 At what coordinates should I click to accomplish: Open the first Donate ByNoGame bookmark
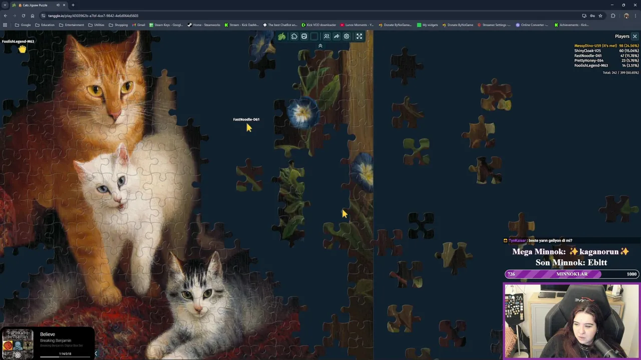[x=395, y=25]
